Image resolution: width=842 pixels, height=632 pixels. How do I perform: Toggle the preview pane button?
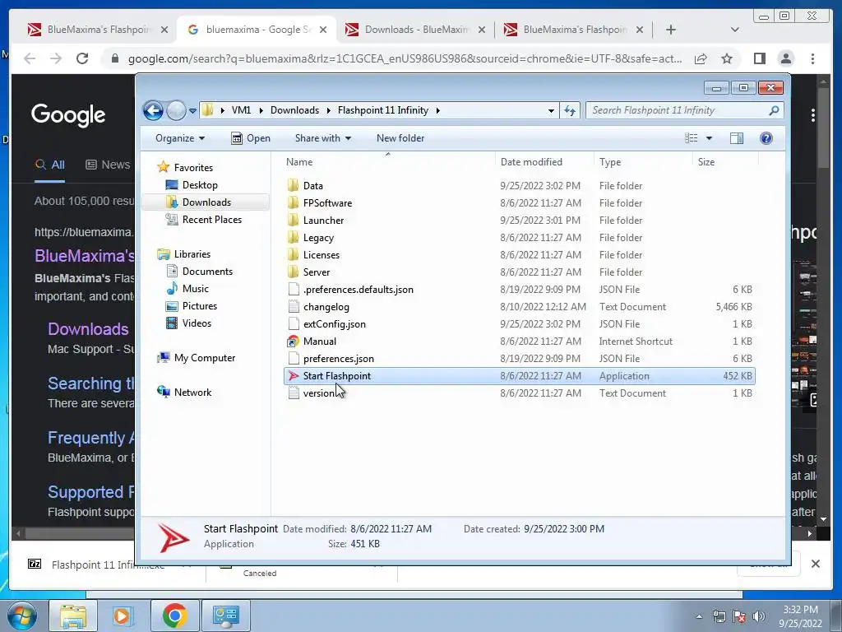[737, 138]
